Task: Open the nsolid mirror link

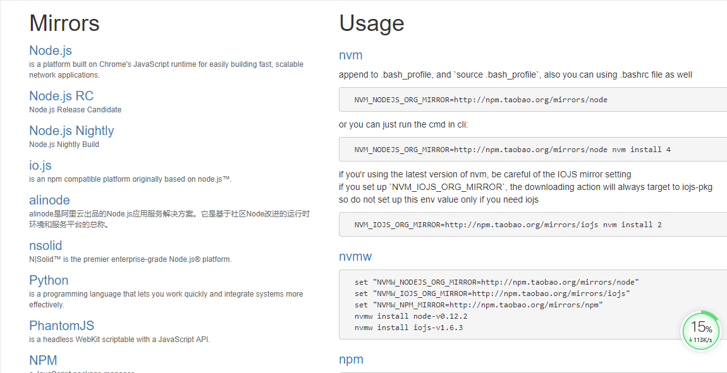Action: tap(46, 246)
